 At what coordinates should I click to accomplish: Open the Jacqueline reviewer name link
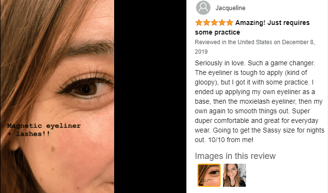[230, 8]
